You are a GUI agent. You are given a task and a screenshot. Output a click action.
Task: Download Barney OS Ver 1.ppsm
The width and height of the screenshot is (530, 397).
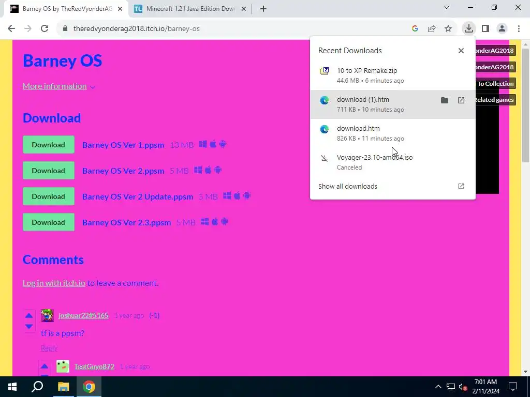point(49,145)
